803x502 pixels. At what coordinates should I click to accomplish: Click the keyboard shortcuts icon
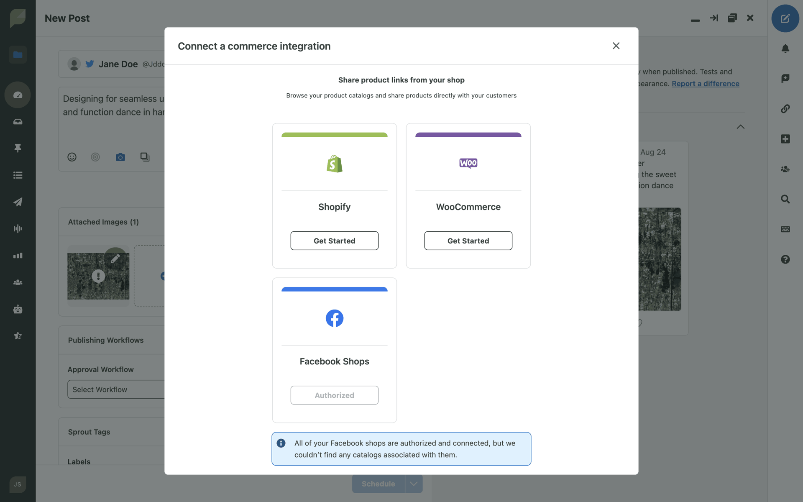(785, 229)
